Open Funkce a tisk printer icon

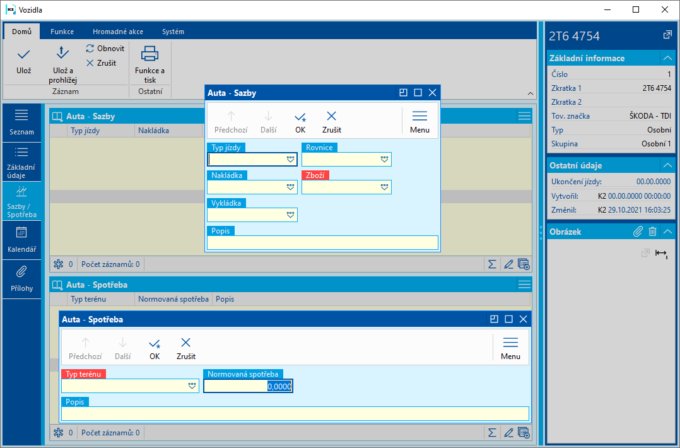149,54
